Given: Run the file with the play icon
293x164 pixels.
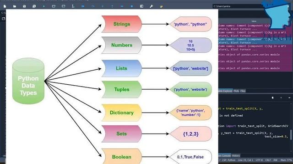Looking at the screenshot, I should pyautogui.click(x=44, y=6).
